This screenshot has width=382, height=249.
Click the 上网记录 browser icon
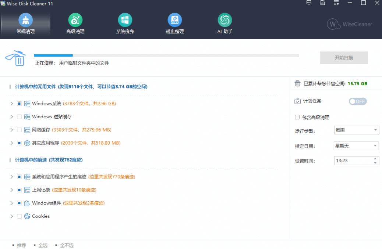[27, 190]
